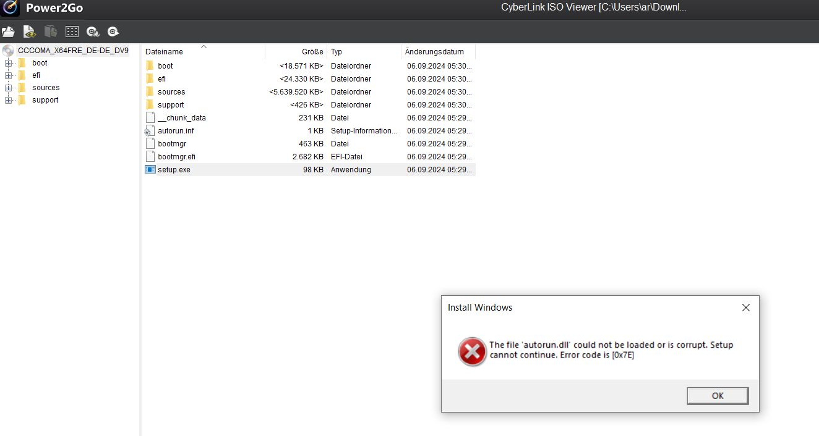
Task: Click the sources folder icon in the file list
Action: (x=150, y=91)
